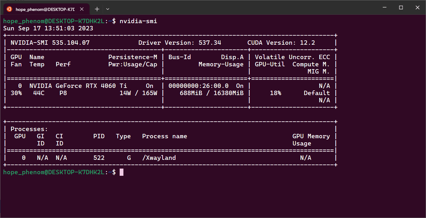426x218 pixels.
Task: Click the 'Volatile Uncorr. ECC' header
Action: pyautogui.click(x=292, y=57)
